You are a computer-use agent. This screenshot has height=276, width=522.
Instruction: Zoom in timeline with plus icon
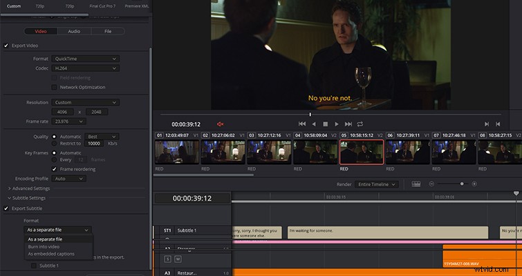pyautogui.click(x=474, y=184)
